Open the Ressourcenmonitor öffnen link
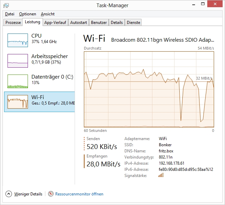Viewport: 225px width, 205px height. (x=79, y=194)
